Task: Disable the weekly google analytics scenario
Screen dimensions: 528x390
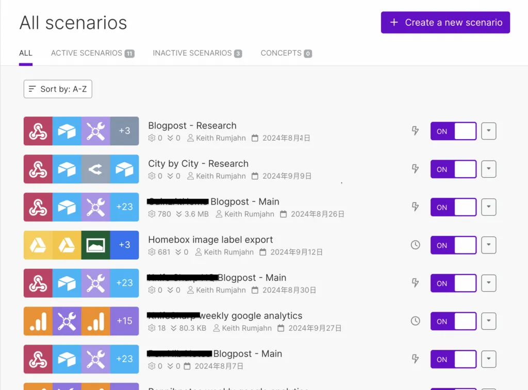Action: [x=453, y=321]
